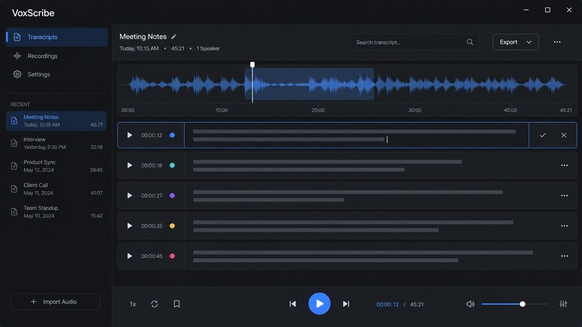The height and width of the screenshot is (327, 582).
Task: Click the search magnifier icon
Action: (x=470, y=42)
